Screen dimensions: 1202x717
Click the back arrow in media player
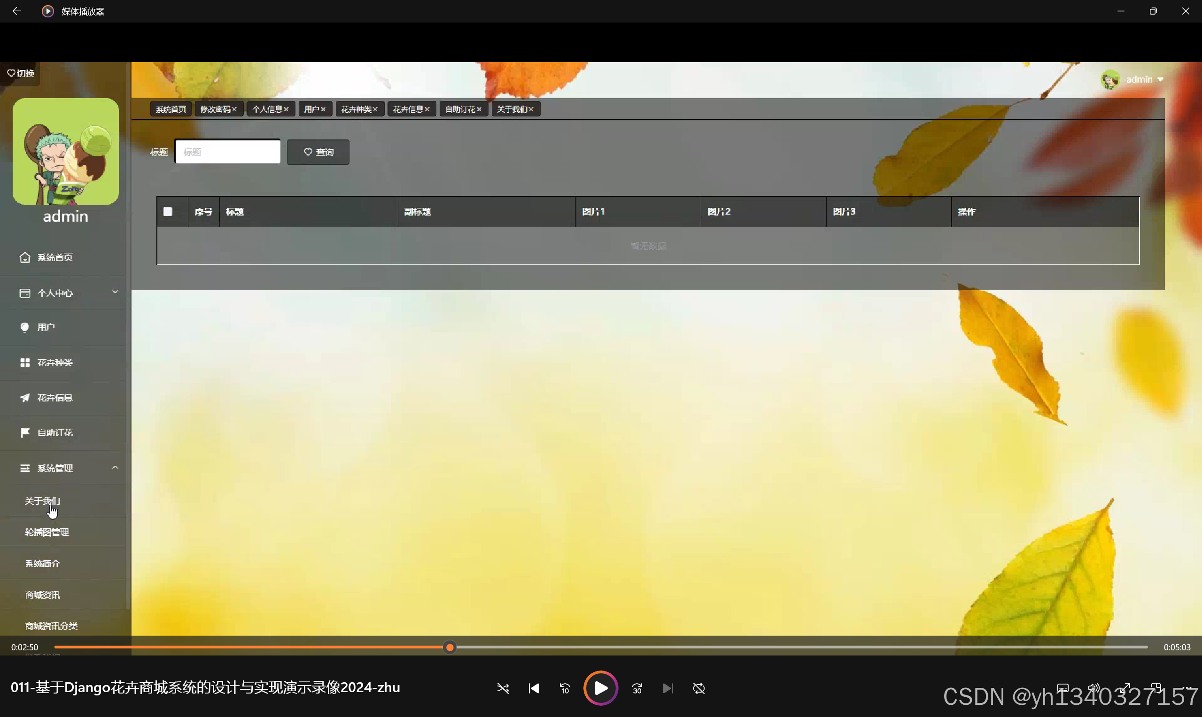coord(17,11)
